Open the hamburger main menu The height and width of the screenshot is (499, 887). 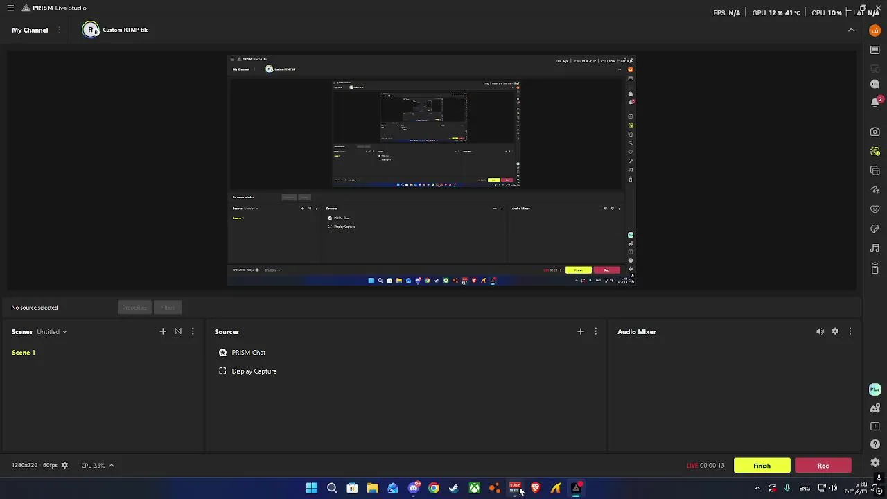10,8
